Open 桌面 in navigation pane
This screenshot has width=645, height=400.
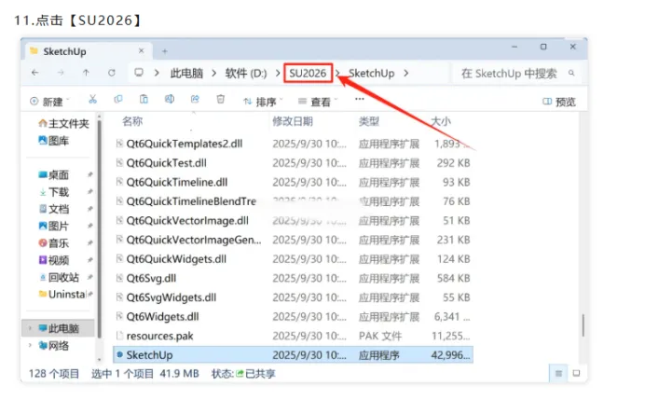53,175
